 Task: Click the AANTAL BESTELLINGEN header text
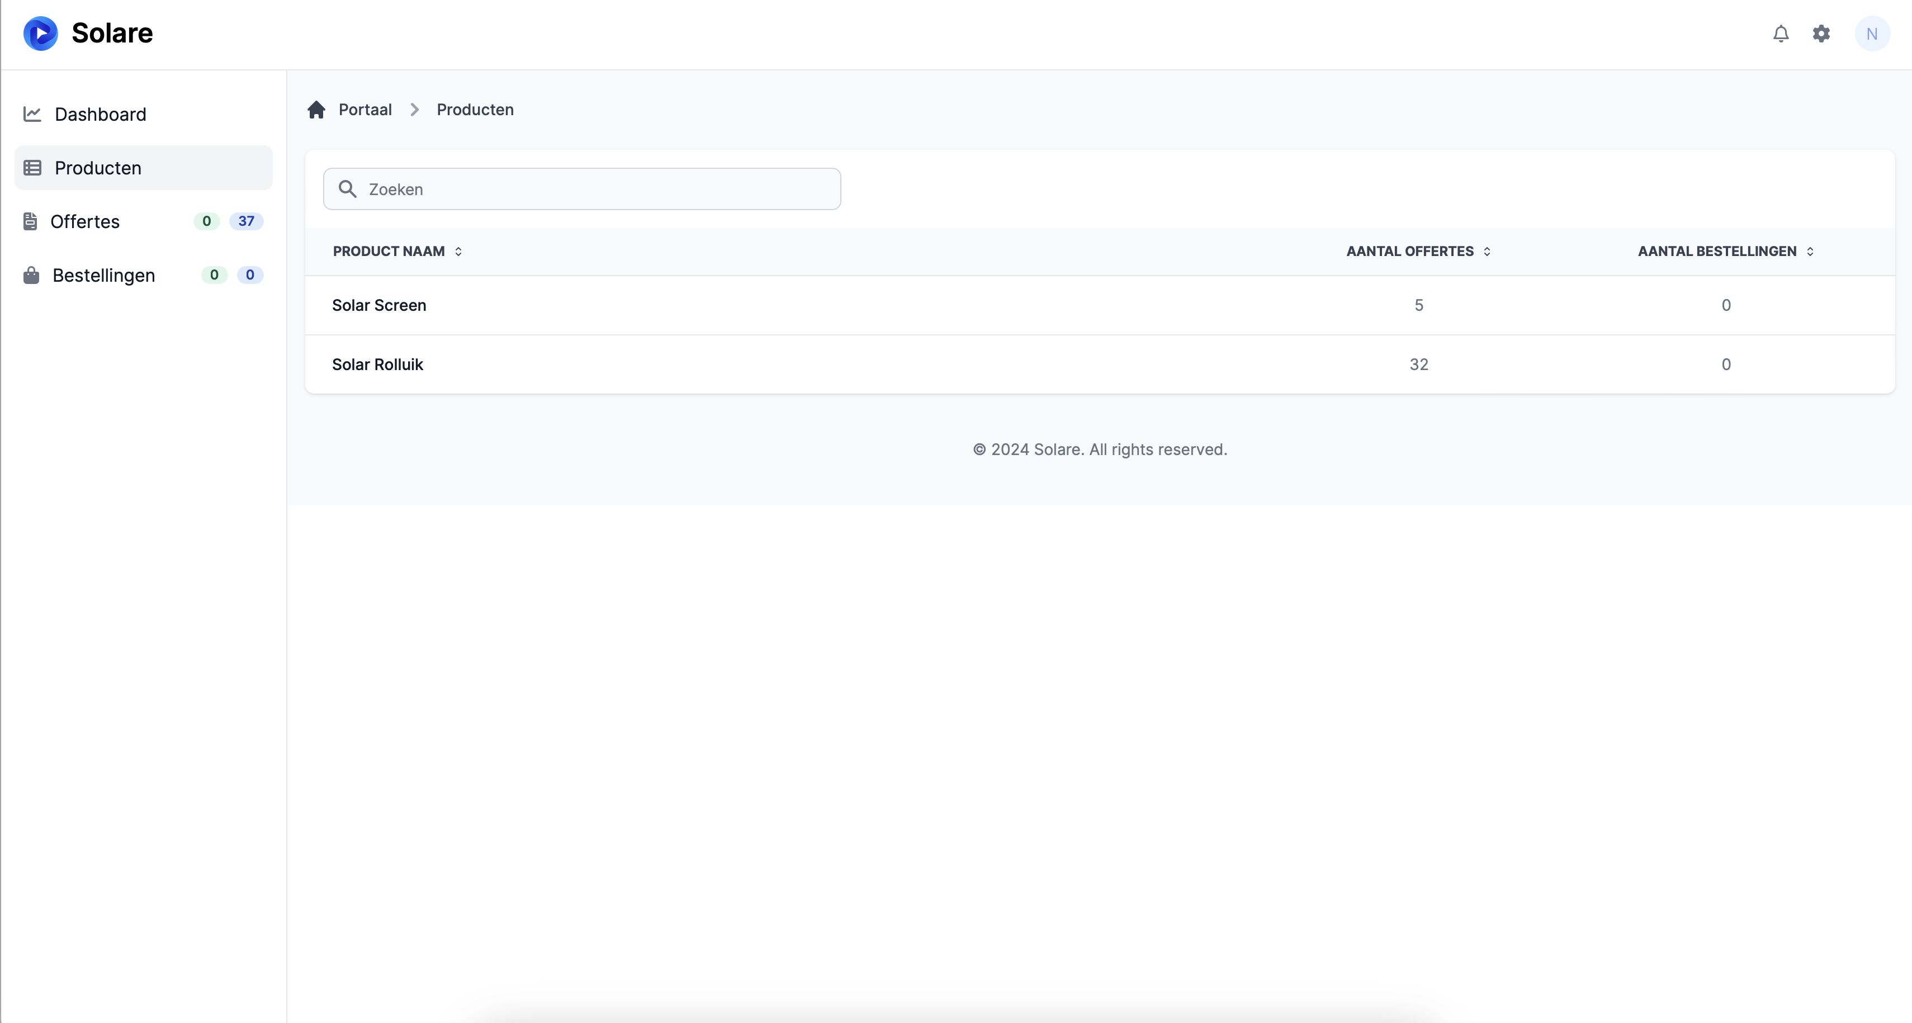(x=1717, y=252)
